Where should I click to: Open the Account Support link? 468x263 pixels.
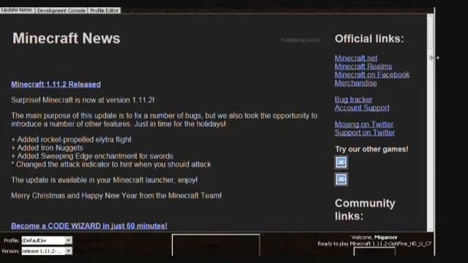click(362, 107)
